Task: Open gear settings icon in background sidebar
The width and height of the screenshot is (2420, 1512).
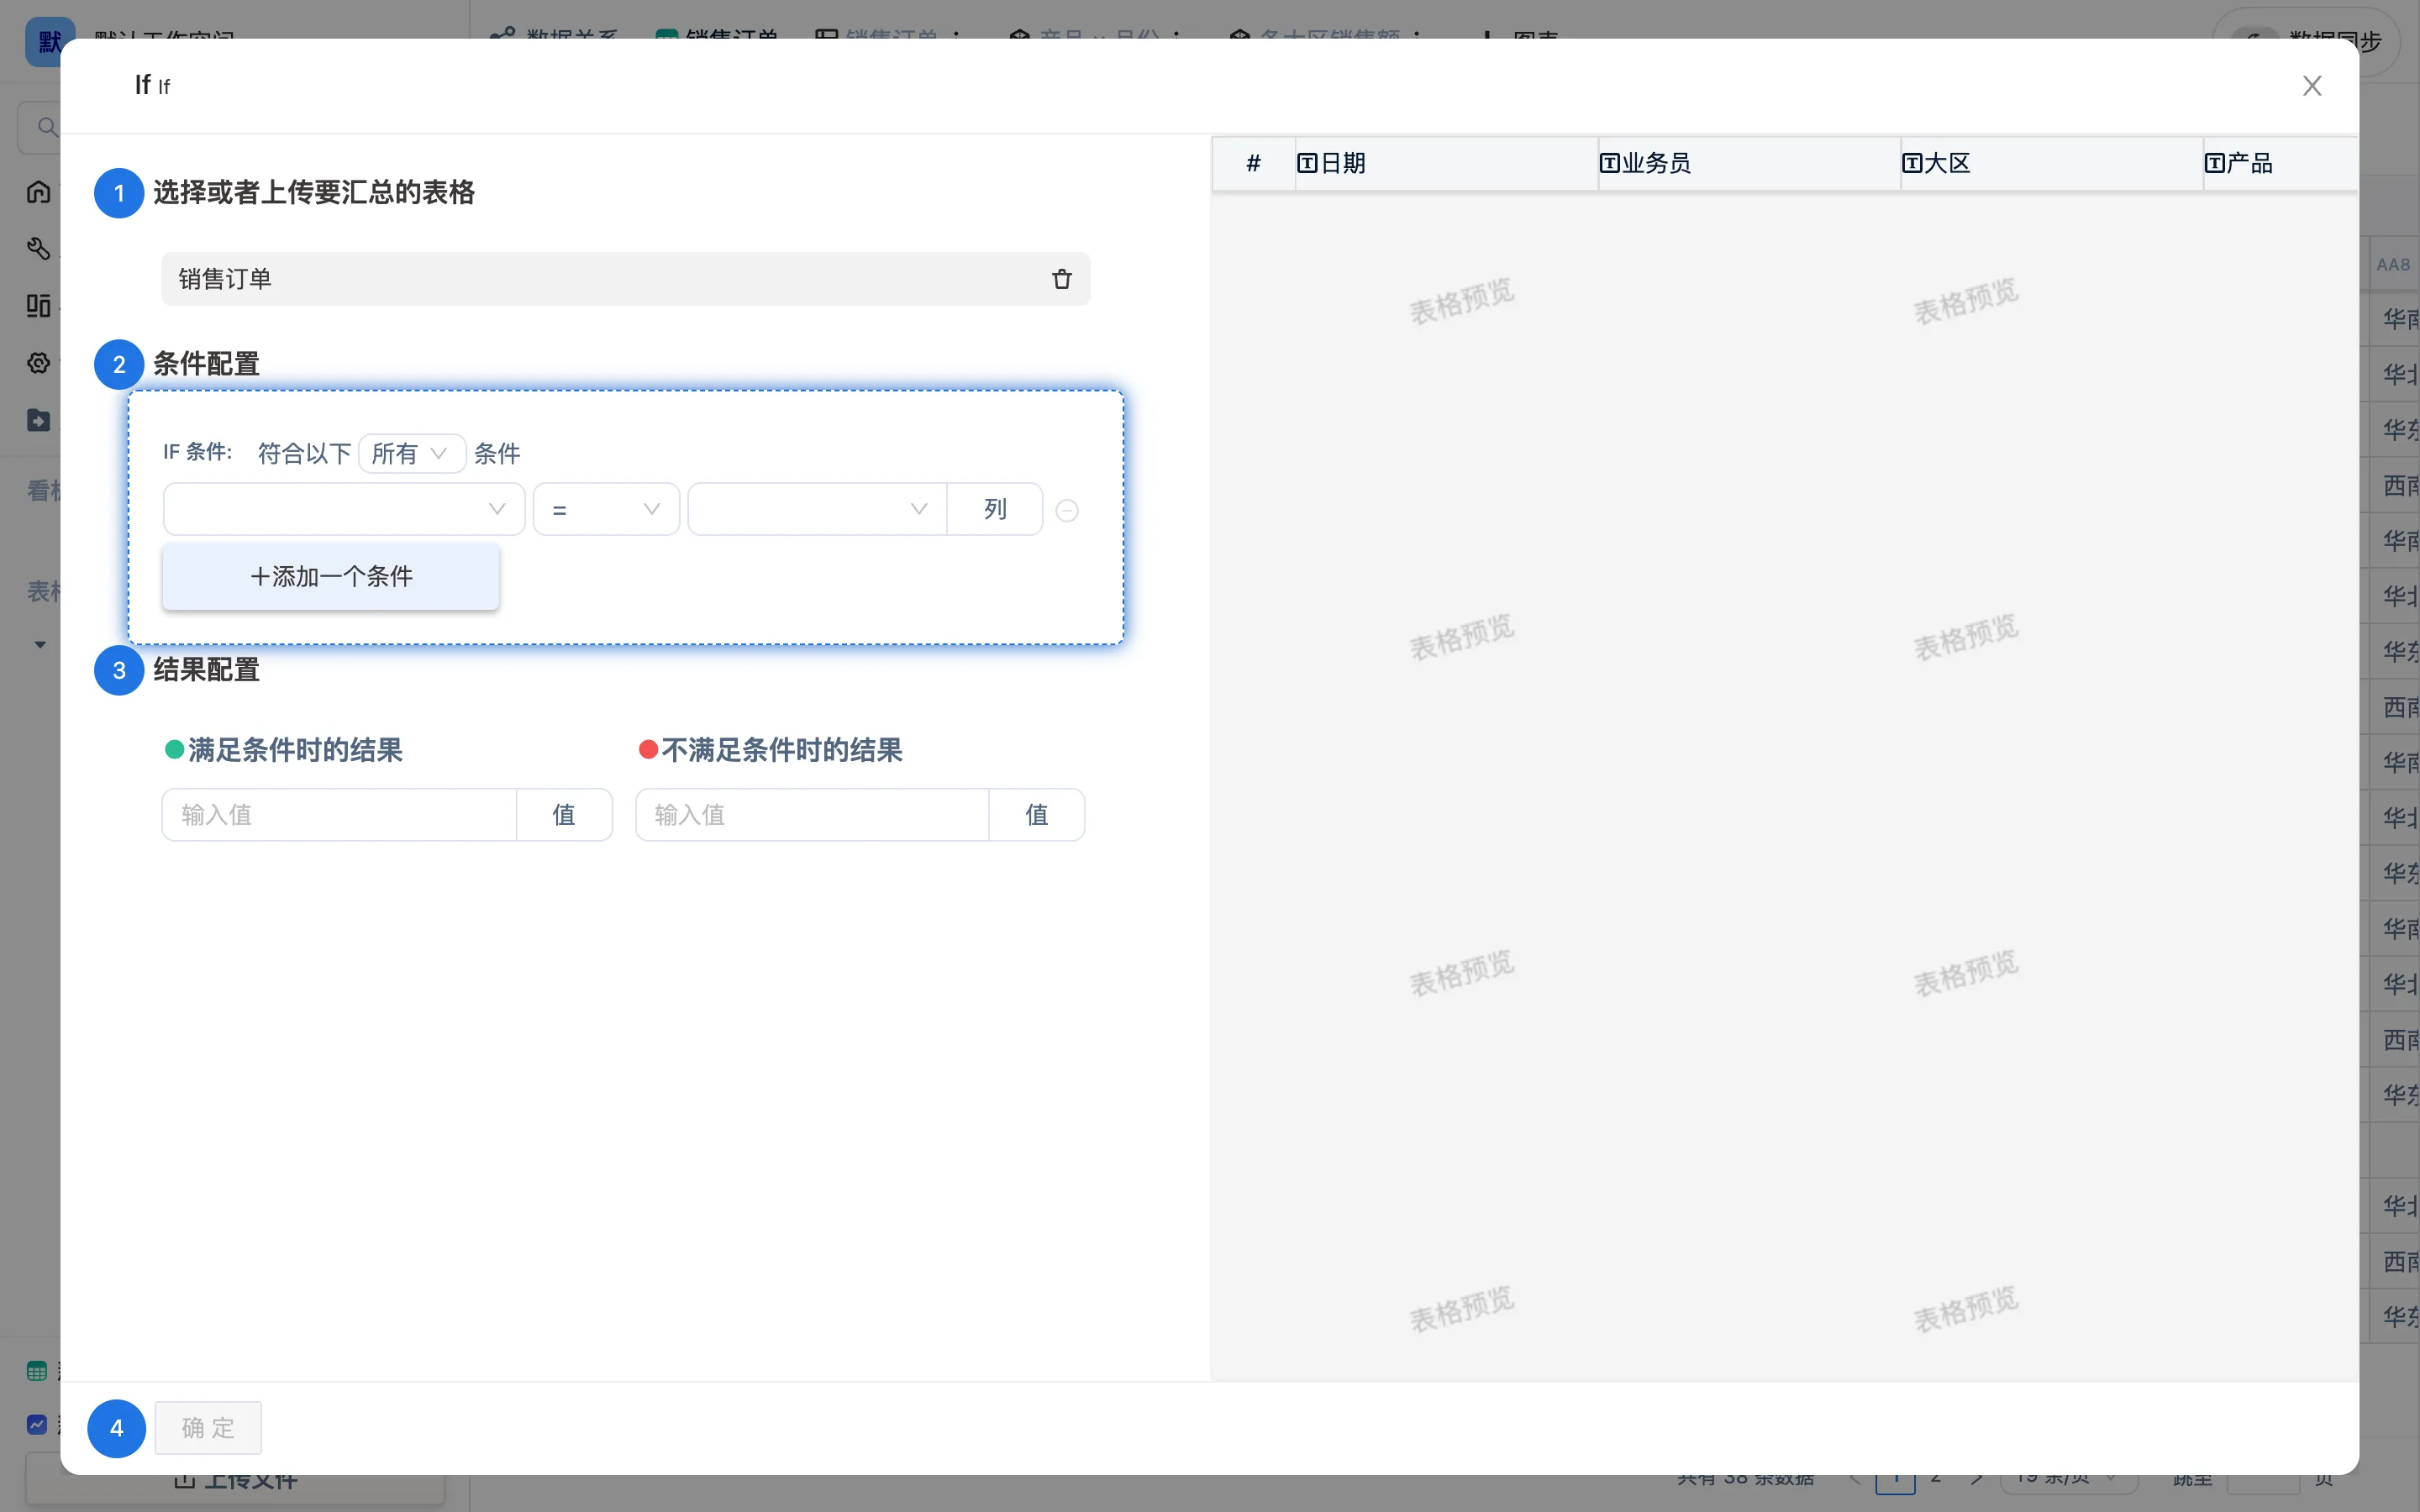Action: pyautogui.click(x=38, y=363)
